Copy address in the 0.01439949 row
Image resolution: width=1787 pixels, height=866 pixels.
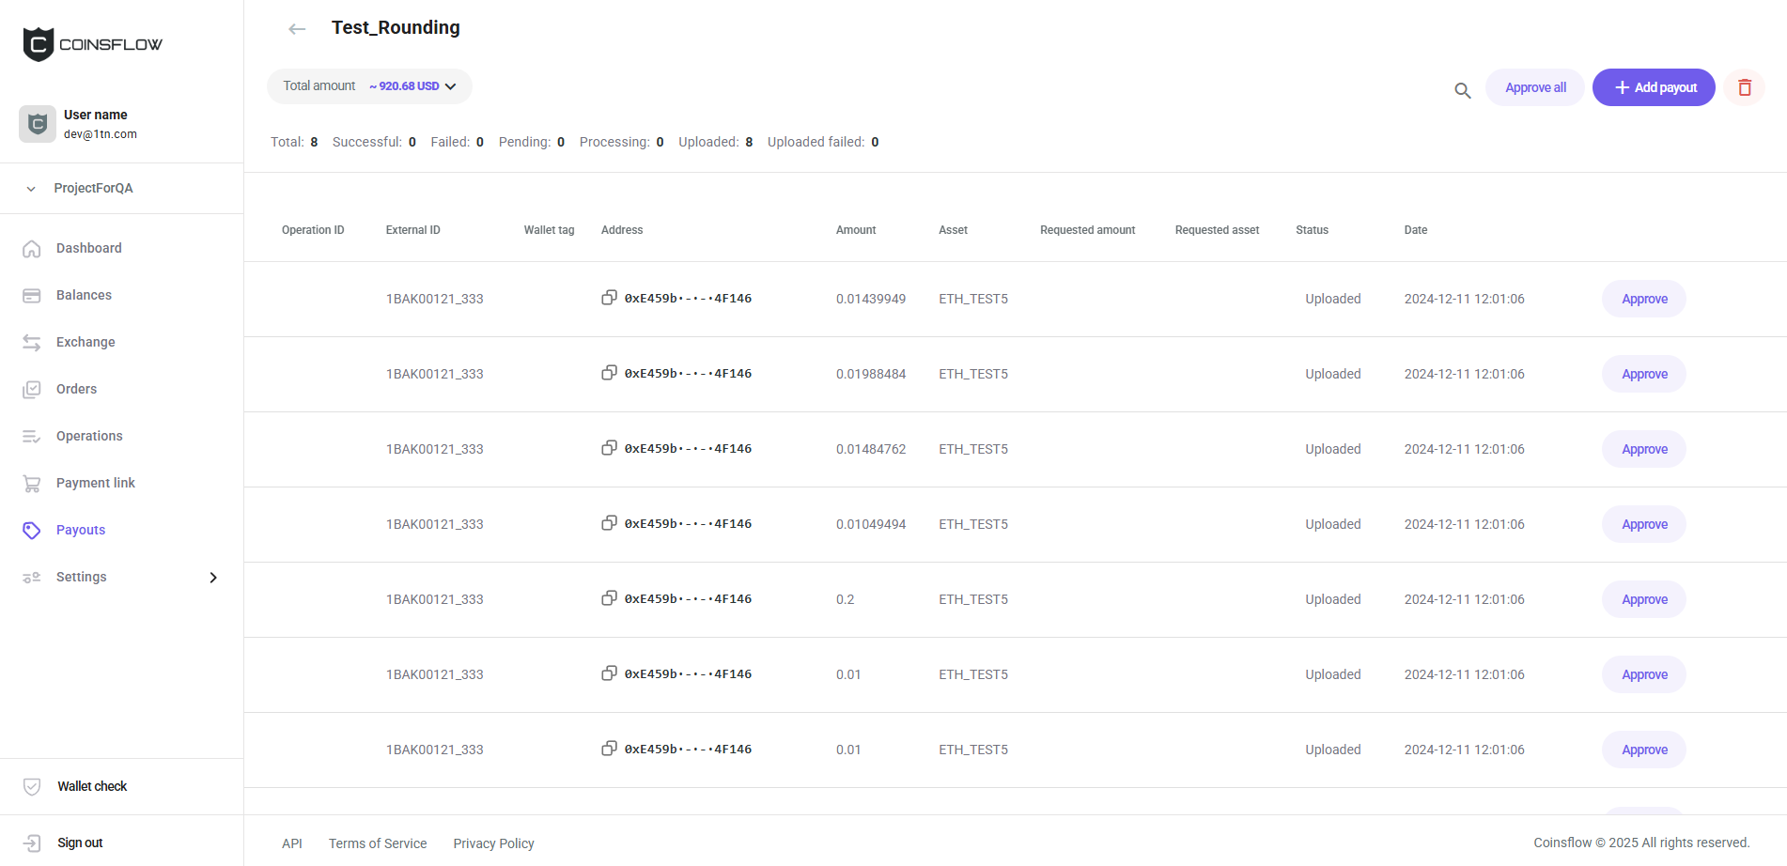(609, 298)
